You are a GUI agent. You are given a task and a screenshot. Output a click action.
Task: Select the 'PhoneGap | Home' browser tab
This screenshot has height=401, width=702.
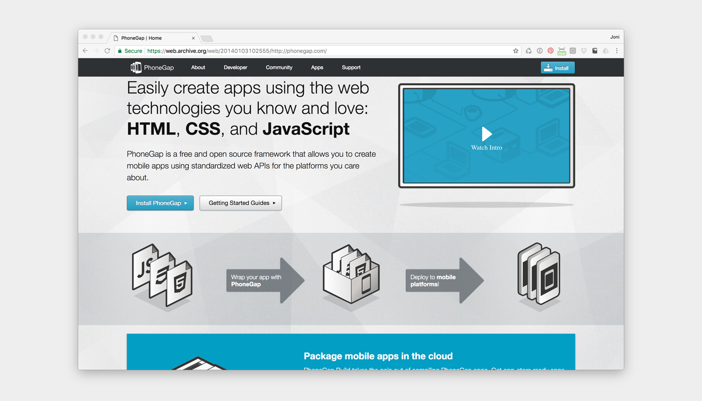[x=154, y=38]
